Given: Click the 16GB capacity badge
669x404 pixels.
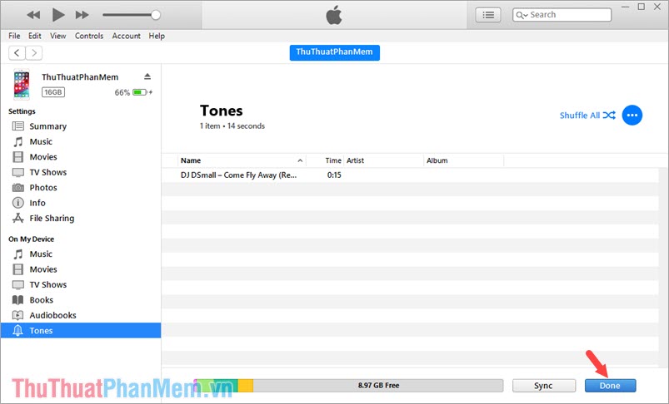Looking at the screenshot, I should (x=53, y=92).
